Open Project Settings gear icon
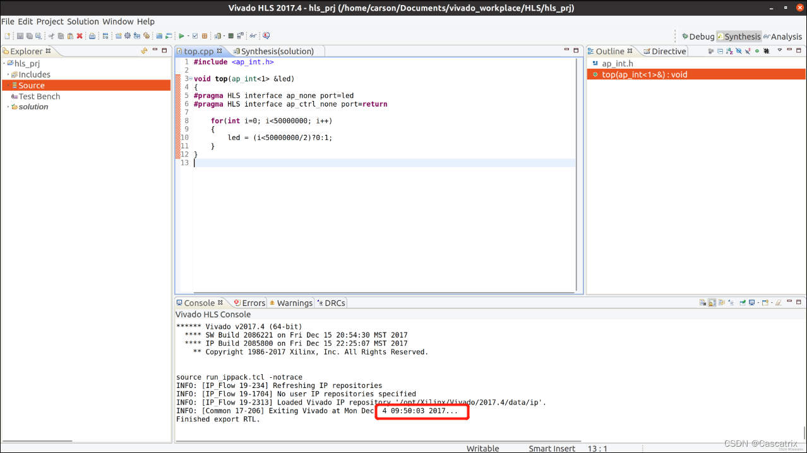Screen dimensions: 807x453 pyautogui.click(x=128, y=36)
